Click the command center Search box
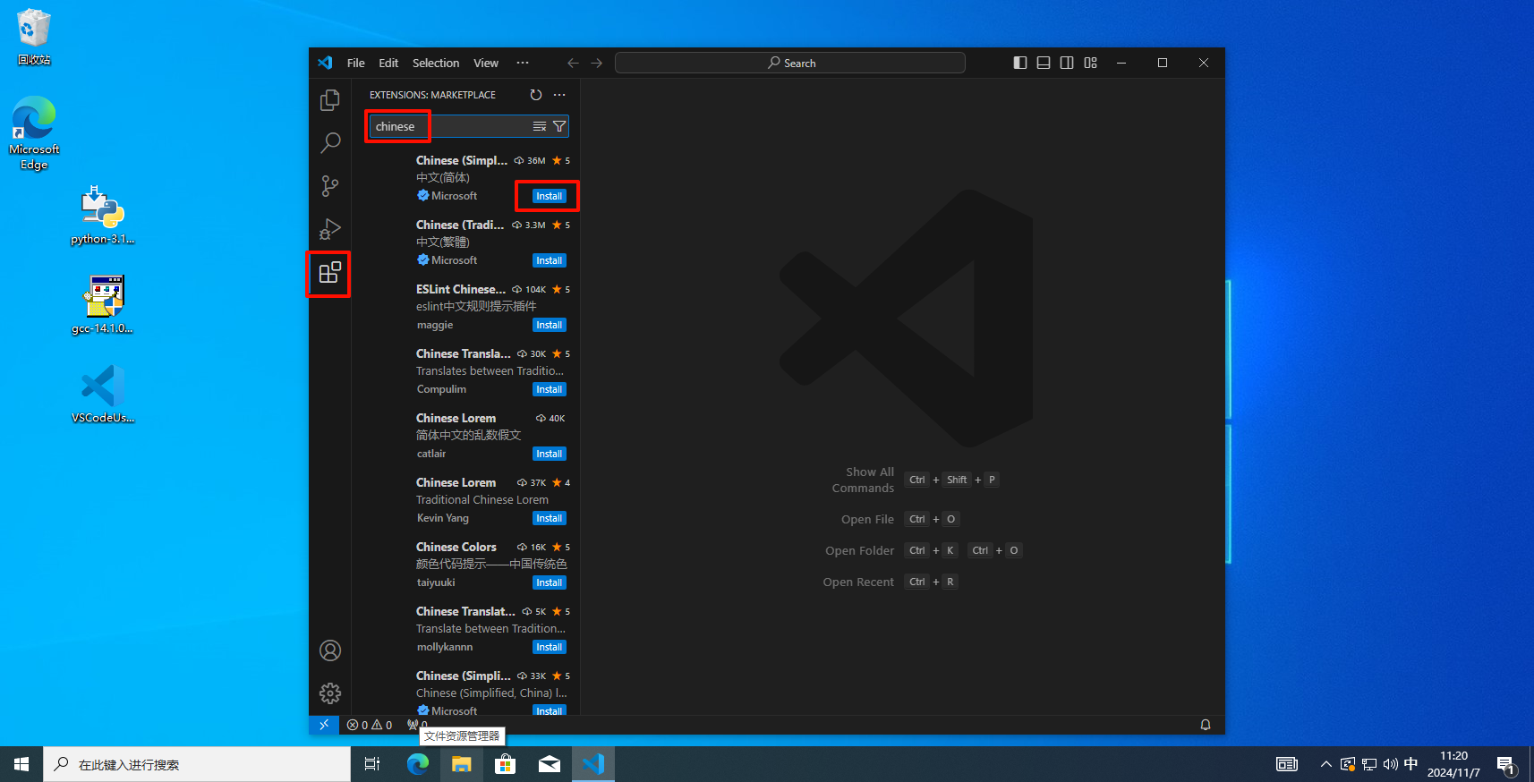Viewport: 1534px width, 782px height. (790, 63)
